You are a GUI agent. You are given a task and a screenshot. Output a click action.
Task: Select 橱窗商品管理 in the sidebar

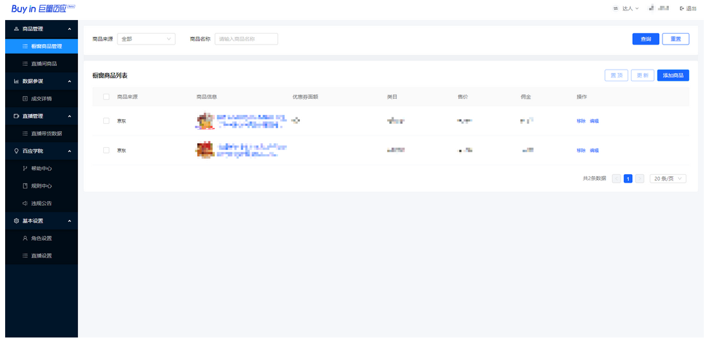(41, 46)
